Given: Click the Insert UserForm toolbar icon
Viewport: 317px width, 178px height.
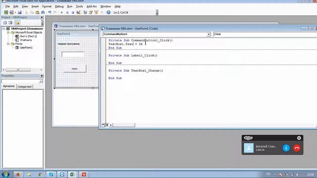Looking at the screenshot, I should pos(11,12).
